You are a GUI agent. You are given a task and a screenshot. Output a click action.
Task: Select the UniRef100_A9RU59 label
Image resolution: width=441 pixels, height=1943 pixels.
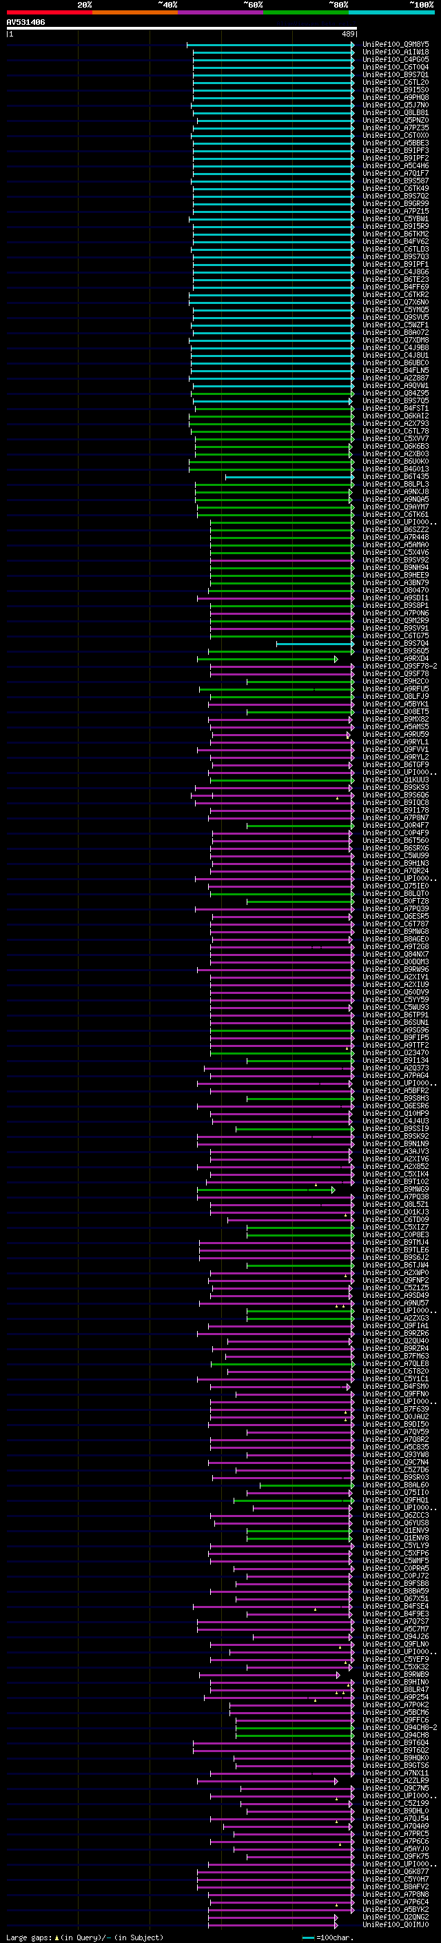(x=395, y=734)
